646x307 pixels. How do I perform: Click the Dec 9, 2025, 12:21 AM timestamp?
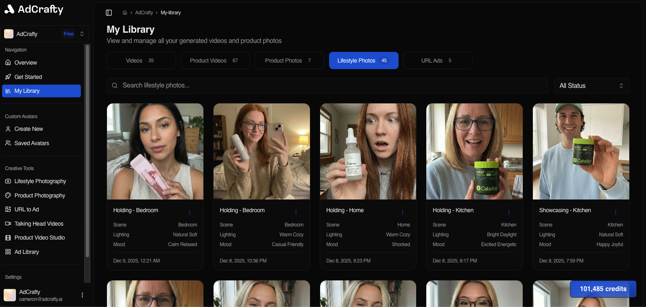[136, 261]
